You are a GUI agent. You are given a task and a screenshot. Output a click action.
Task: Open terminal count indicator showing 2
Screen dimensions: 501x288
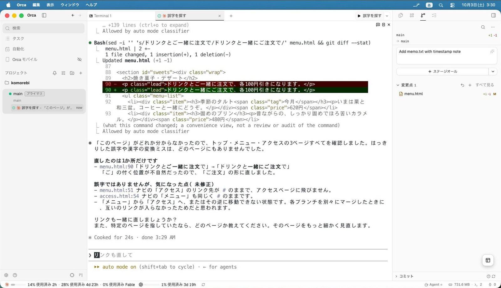point(478,285)
